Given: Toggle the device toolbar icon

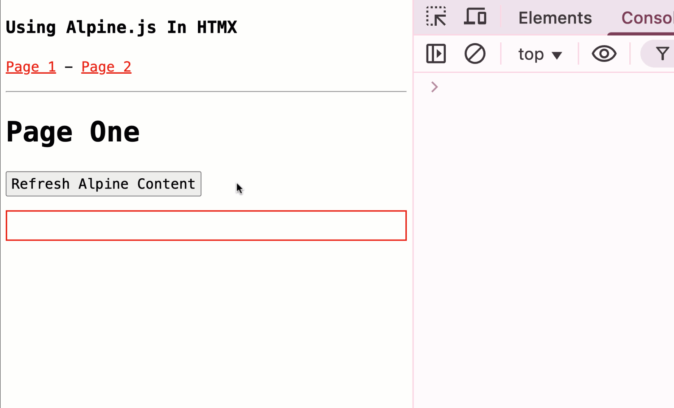Looking at the screenshot, I should pyautogui.click(x=475, y=17).
